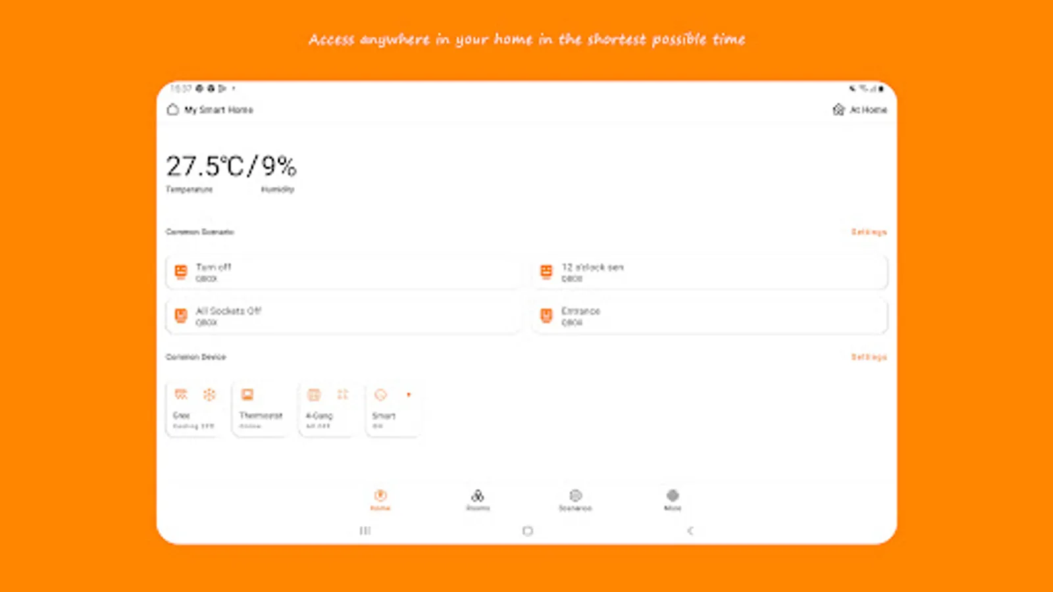1053x592 pixels.
Task: Open the More tab
Action: [x=673, y=500]
